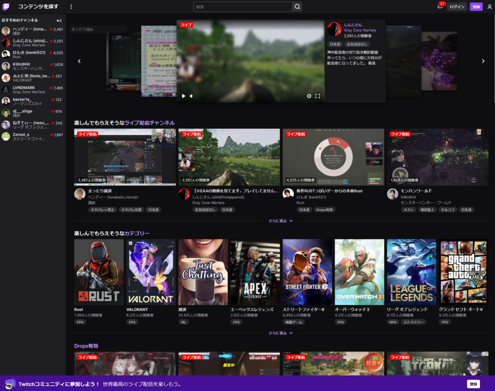Open Street Fighter 6 category cover
Image resolution: width=495 pixels, height=391 pixels.
click(x=307, y=272)
